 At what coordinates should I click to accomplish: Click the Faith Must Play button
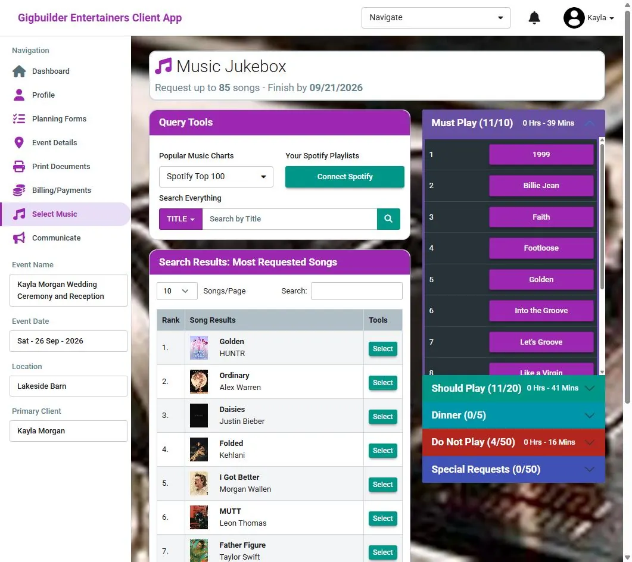[541, 217]
